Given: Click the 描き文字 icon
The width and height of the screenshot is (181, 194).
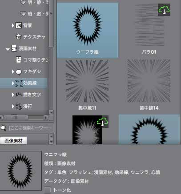Looking at the screenshot, I should 19,95.
